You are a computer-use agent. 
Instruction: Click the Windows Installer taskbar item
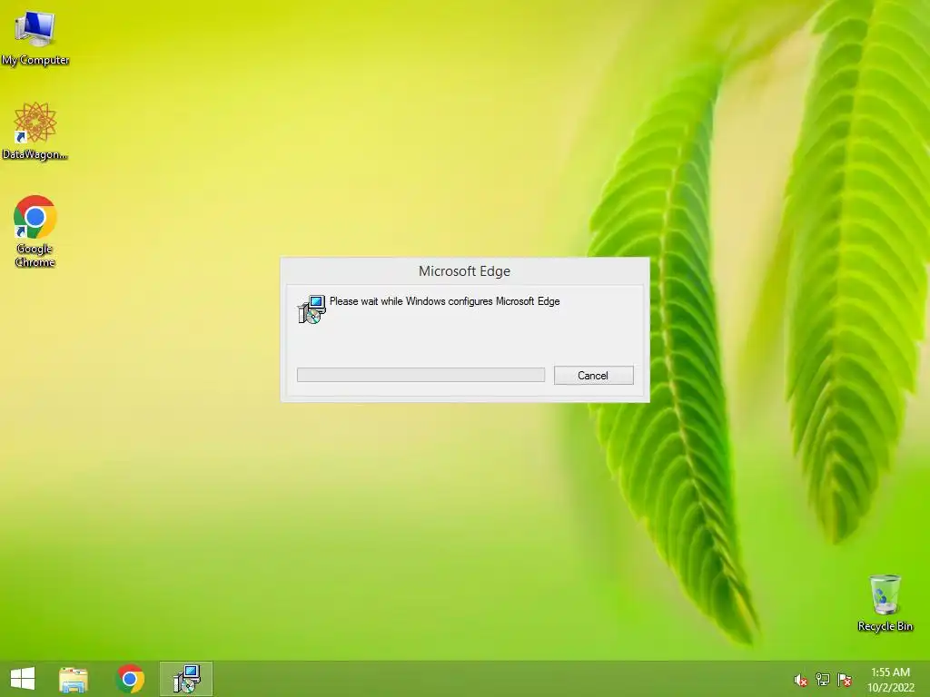point(186,679)
